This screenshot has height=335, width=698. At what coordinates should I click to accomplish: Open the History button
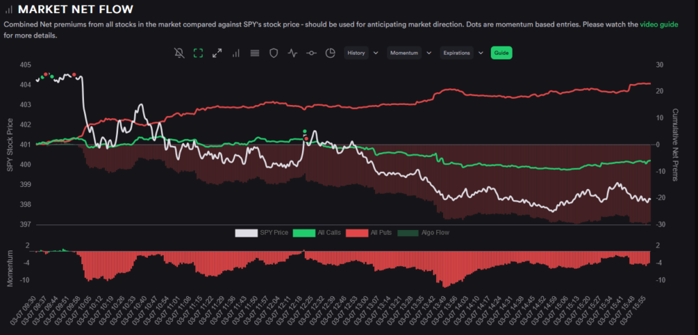pos(356,53)
